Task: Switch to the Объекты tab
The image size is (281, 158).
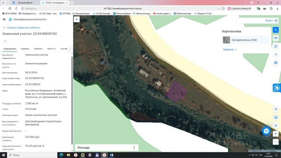Action: (x=38, y=49)
